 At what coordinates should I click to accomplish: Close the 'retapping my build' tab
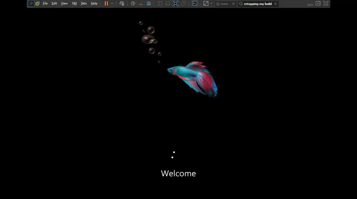[276, 4]
